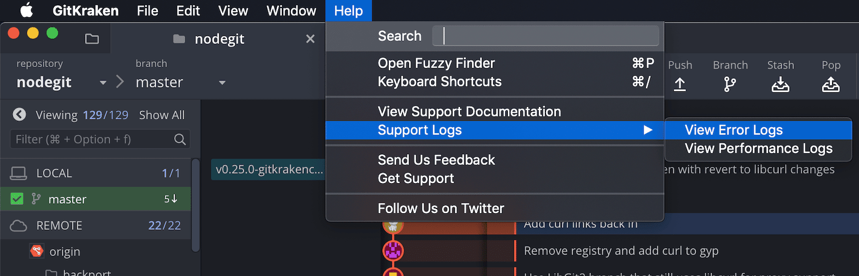Click the Help menu search field
The image size is (859, 276).
point(545,36)
